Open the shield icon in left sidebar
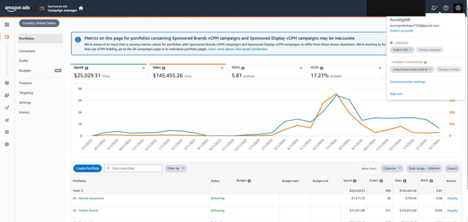 click(x=7, y=83)
